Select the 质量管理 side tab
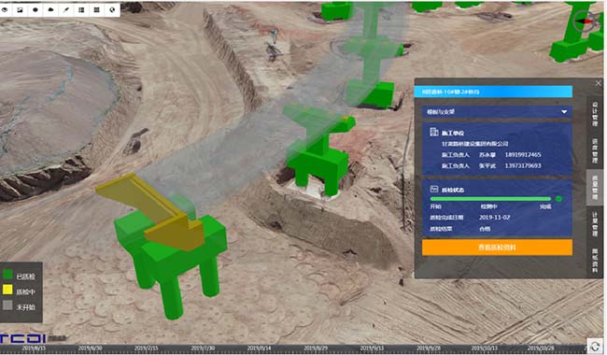 pyautogui.click(x=595, y=188)
